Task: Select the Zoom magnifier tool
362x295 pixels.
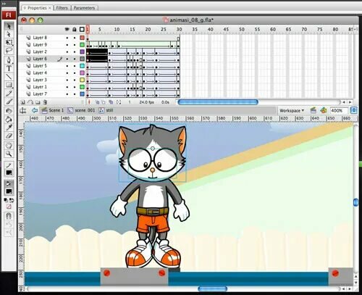Action: pos(9,154)
